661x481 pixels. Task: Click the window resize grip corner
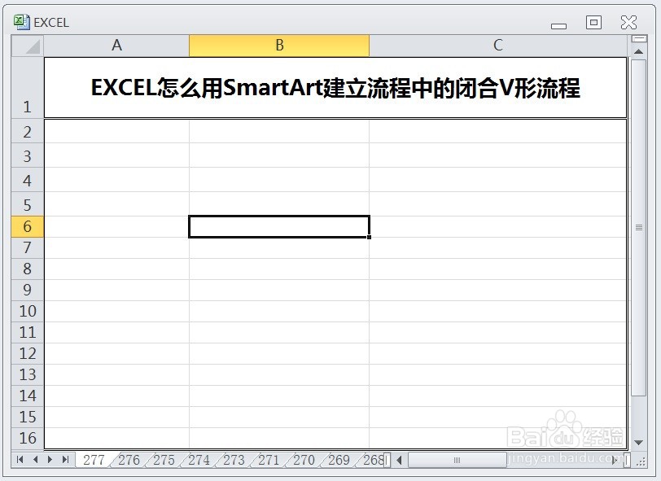pos(641,461)
